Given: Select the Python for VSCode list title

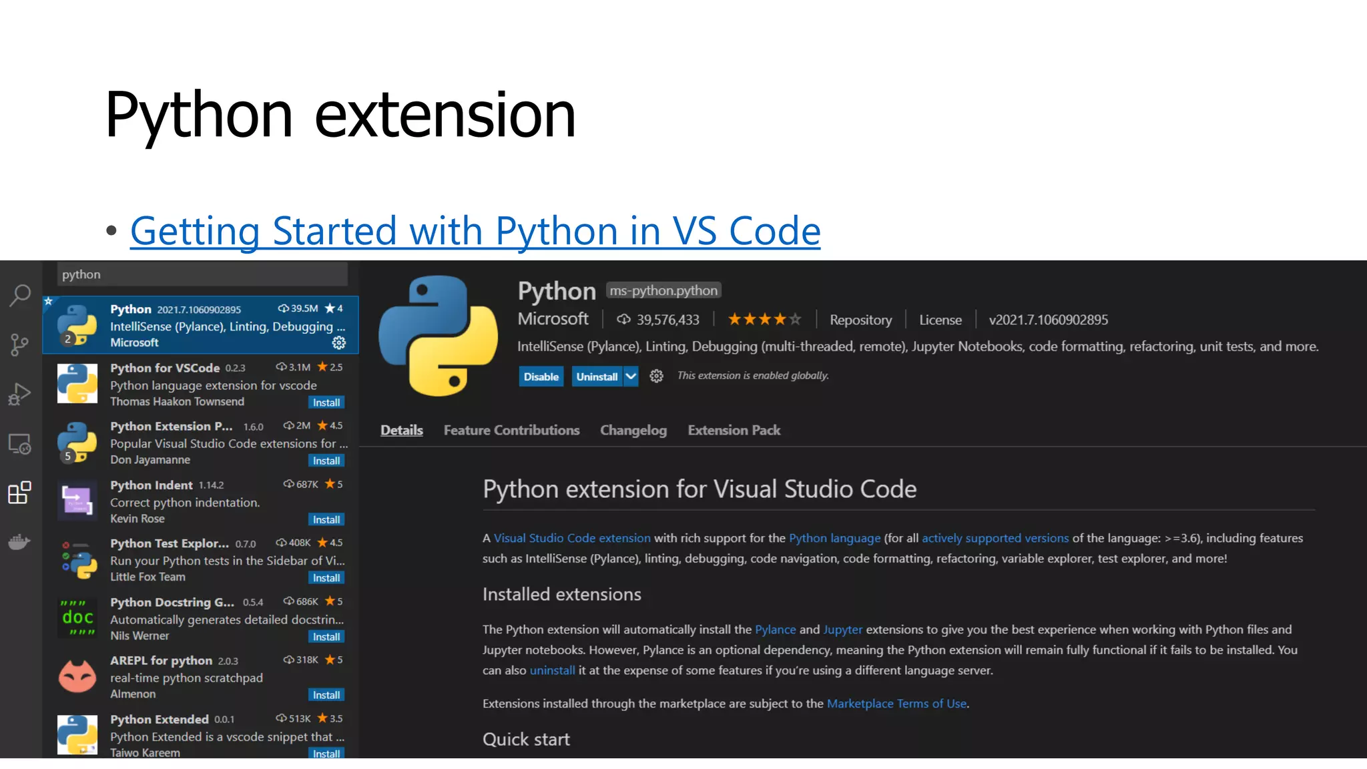Looking at the screenshot, I should 165,368.
